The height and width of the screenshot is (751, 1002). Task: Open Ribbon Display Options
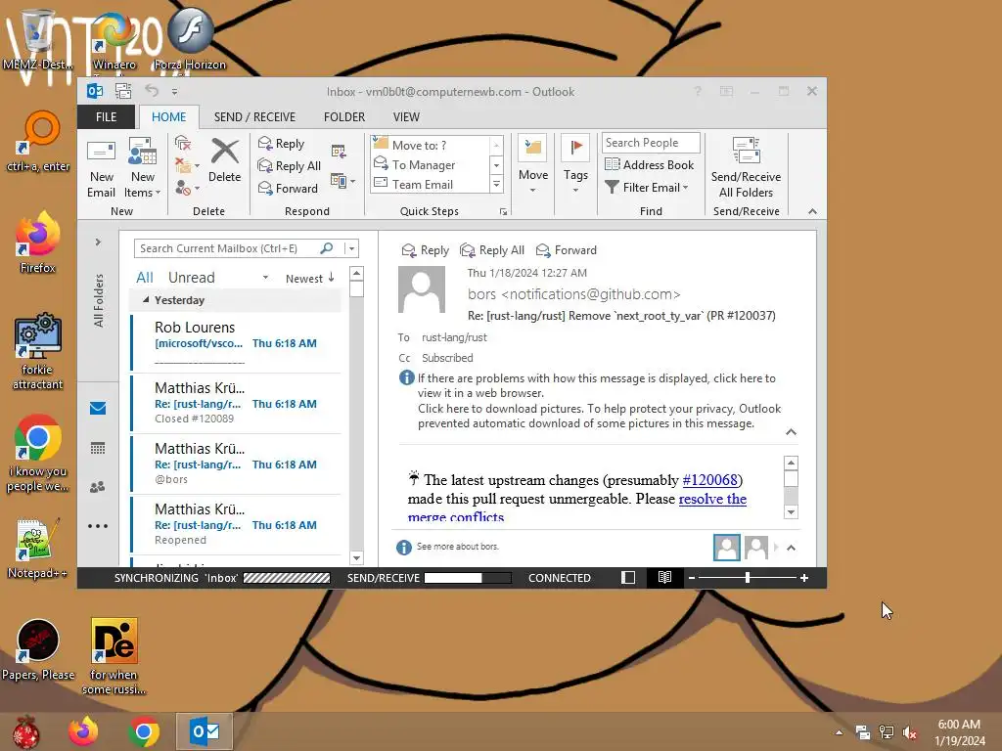pos(726,91)
